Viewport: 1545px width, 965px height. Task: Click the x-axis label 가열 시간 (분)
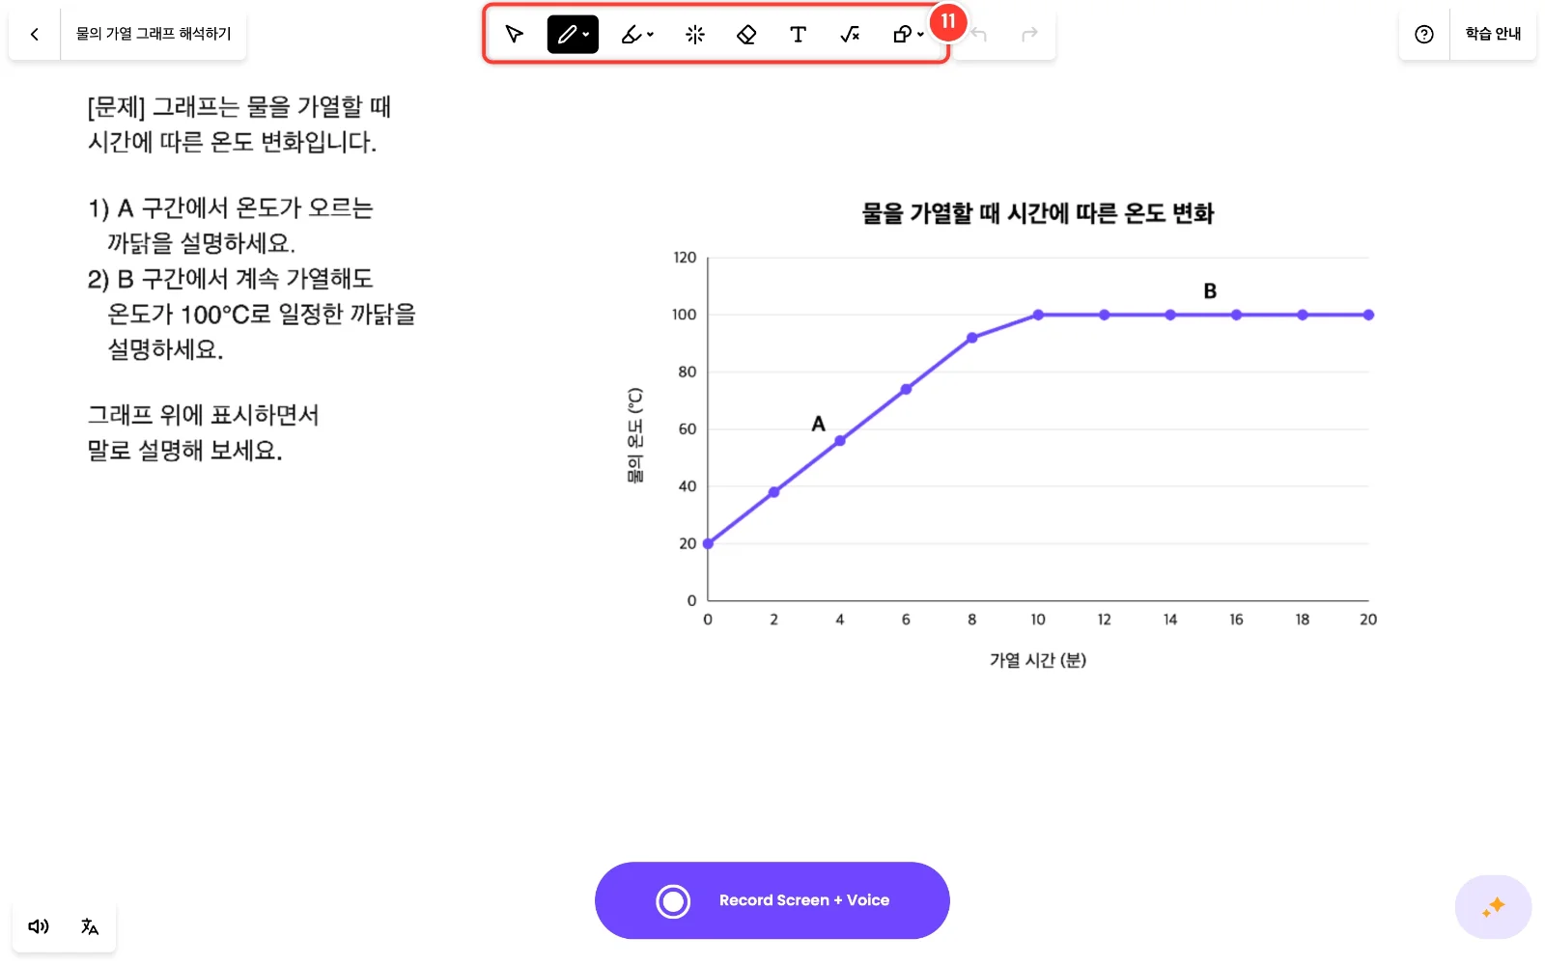tap(1038, 660)
